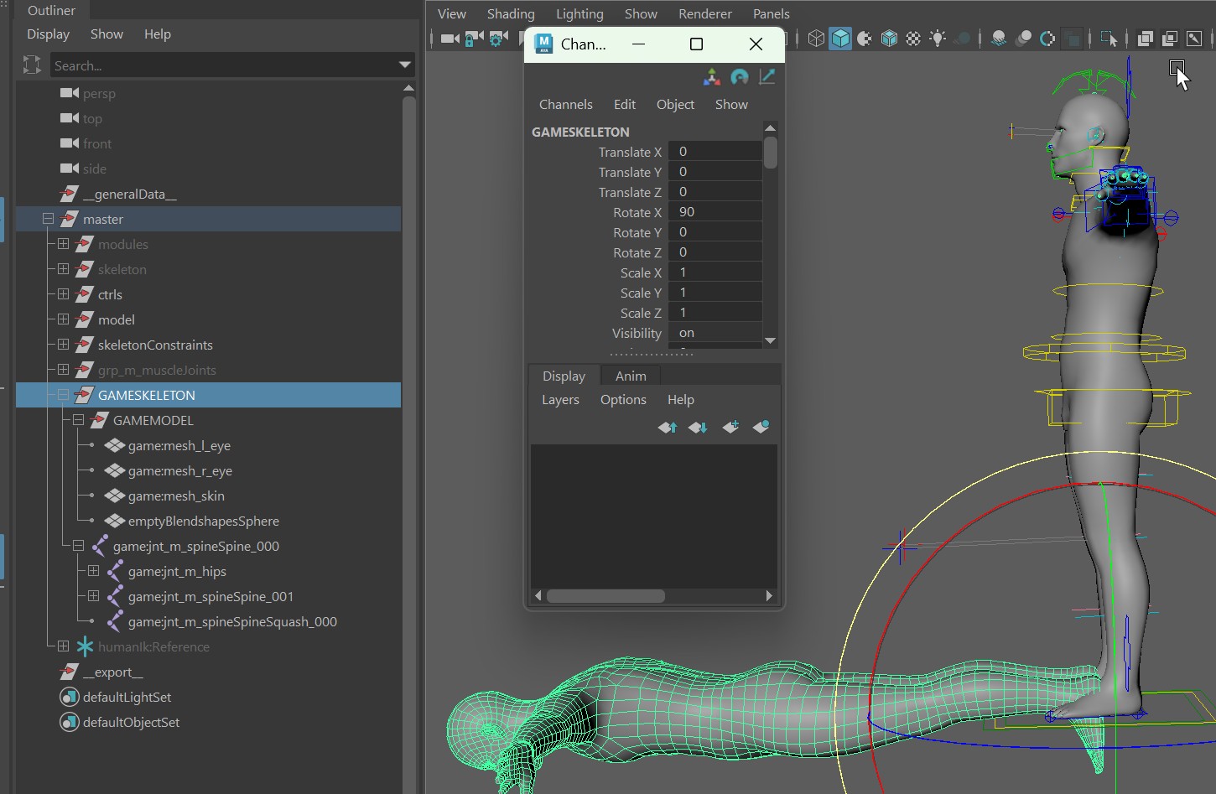The width and height of the screenshot is (1216, 794).
Task: Toggle smooth shade all cube icon
Action: (x=840, y=39)
